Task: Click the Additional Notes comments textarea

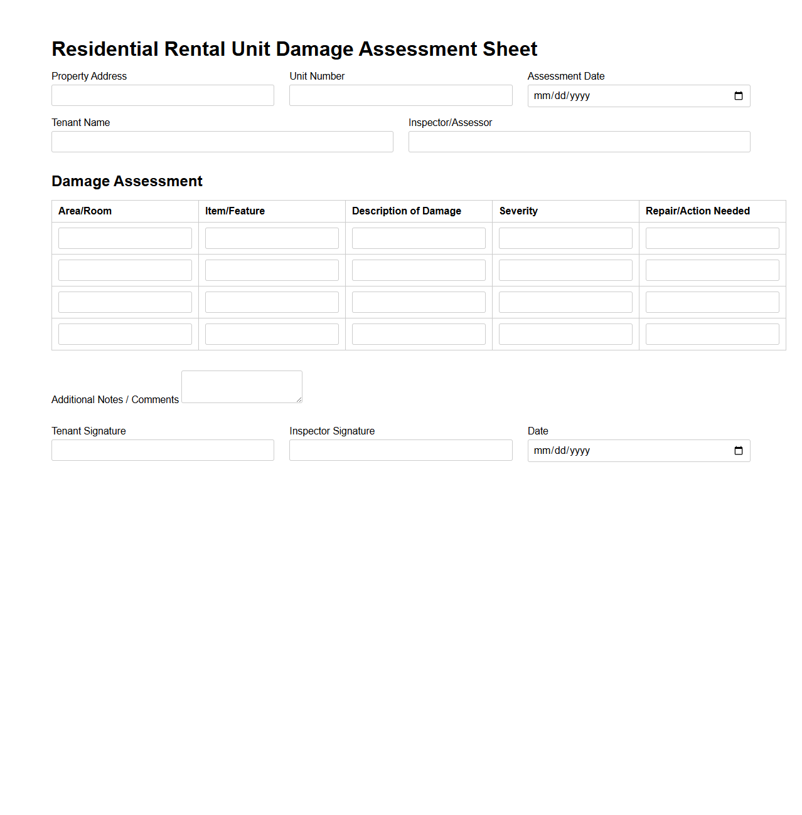Action: click(x=242, y=387)
